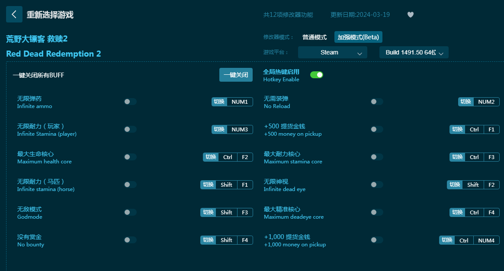Click Shift key for Godmode hotkey
This screenshot has height=271, width=504.
pyautogui.click(x=227, y=212)
